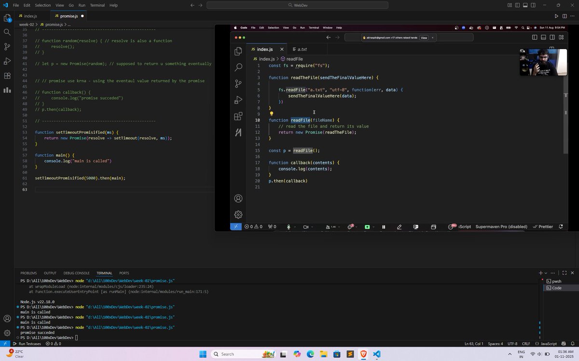The height and width of the screenshot is (361, 579).
Task: Click the presenter webcam thumbnail
Action: click(543, 62)
